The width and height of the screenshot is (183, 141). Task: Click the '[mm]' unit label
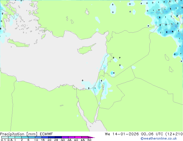click(32, 134)
